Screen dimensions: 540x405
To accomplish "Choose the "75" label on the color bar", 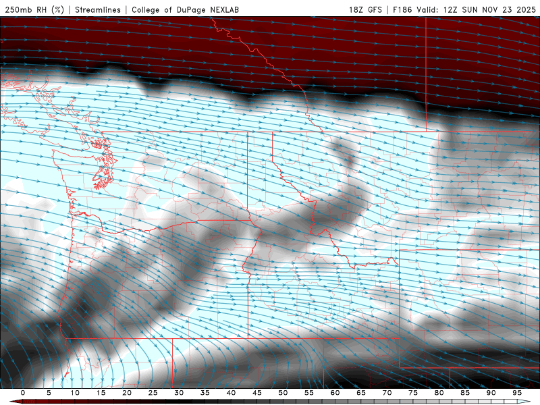I will 413,393.
